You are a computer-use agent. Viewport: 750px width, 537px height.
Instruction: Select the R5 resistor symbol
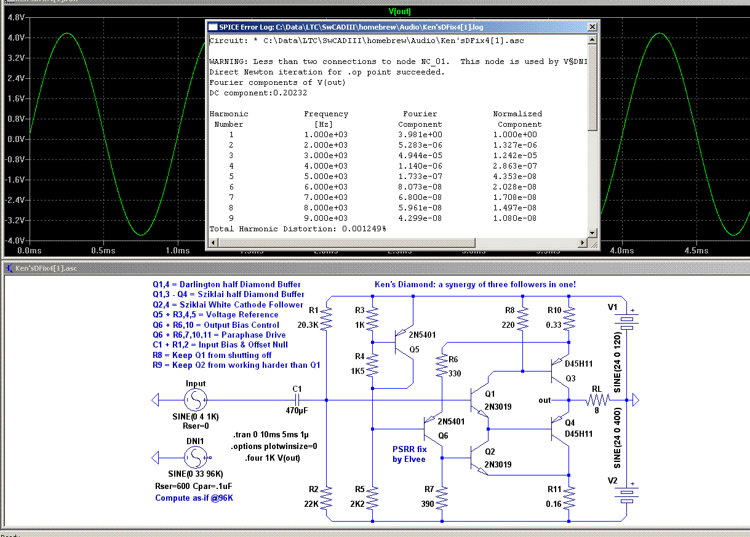pos(373,498)
